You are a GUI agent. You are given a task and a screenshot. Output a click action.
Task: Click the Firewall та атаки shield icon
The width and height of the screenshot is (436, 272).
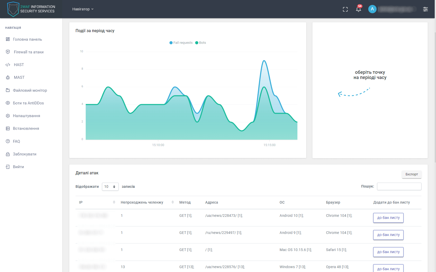8,52
